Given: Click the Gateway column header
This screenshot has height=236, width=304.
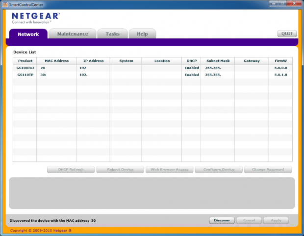Looking at the screenshot, I should pos(251,61).
